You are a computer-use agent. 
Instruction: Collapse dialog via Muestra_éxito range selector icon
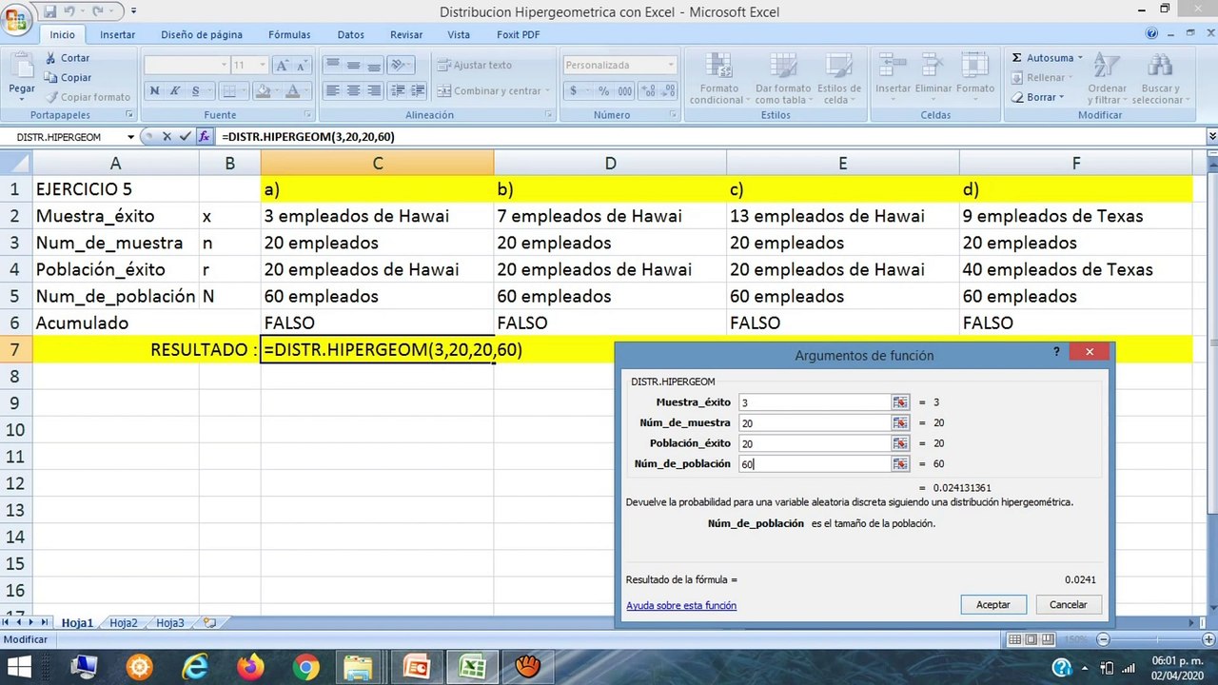tap(900, 402)
